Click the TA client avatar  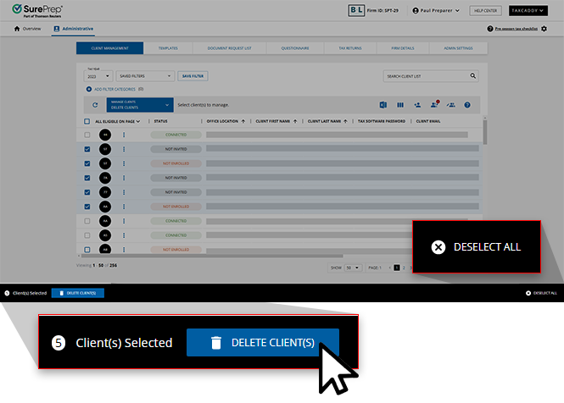pyautogui.click(x=105, y=178)
